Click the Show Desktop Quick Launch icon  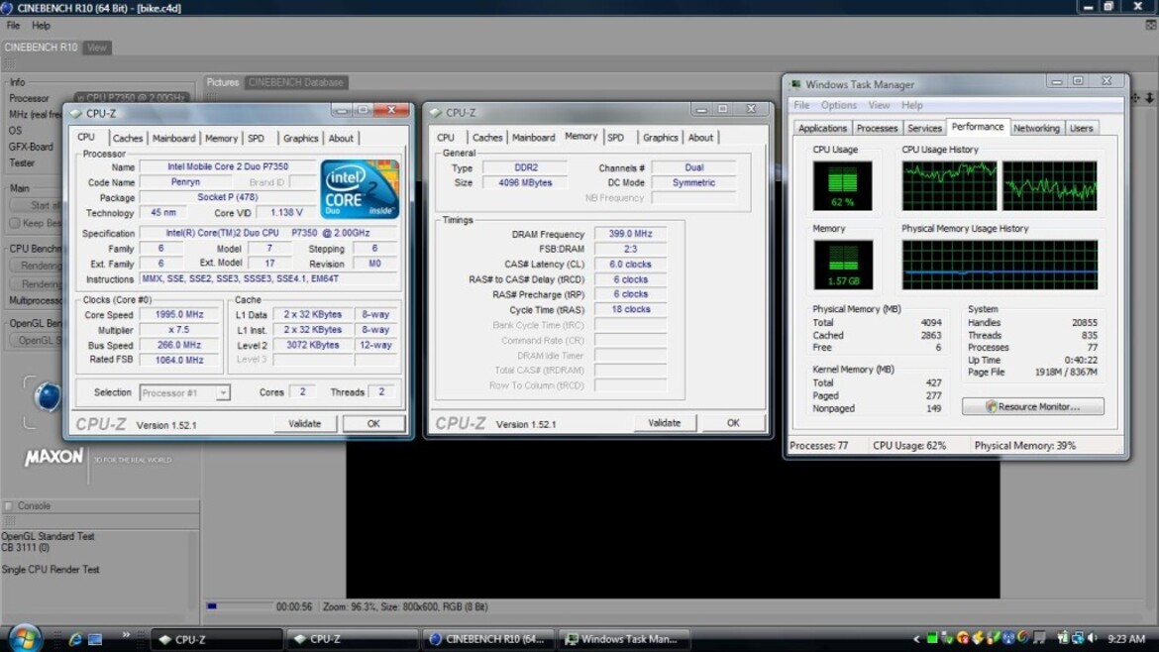click(95, 639)
